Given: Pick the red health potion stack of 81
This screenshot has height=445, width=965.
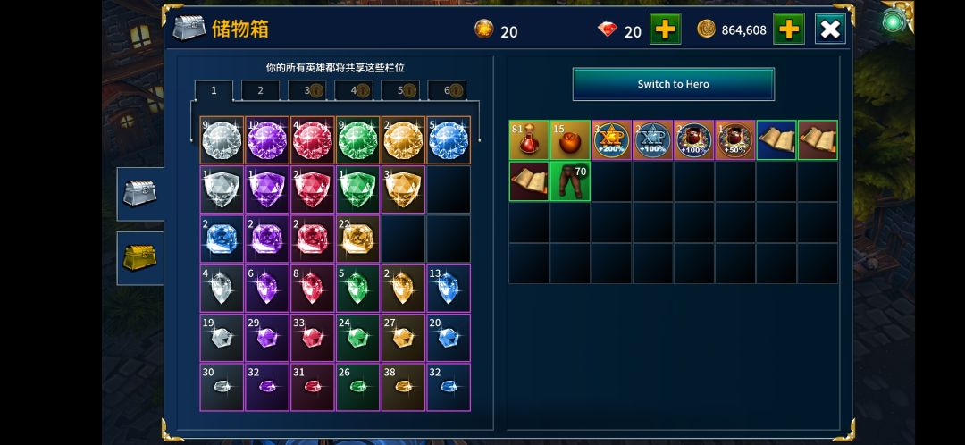Looking at the screenshot, I should (529, 139).
